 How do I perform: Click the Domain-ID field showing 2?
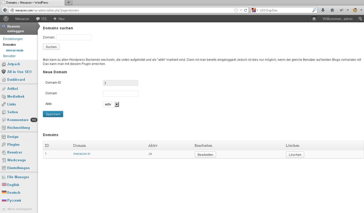[x=121, y=83]
